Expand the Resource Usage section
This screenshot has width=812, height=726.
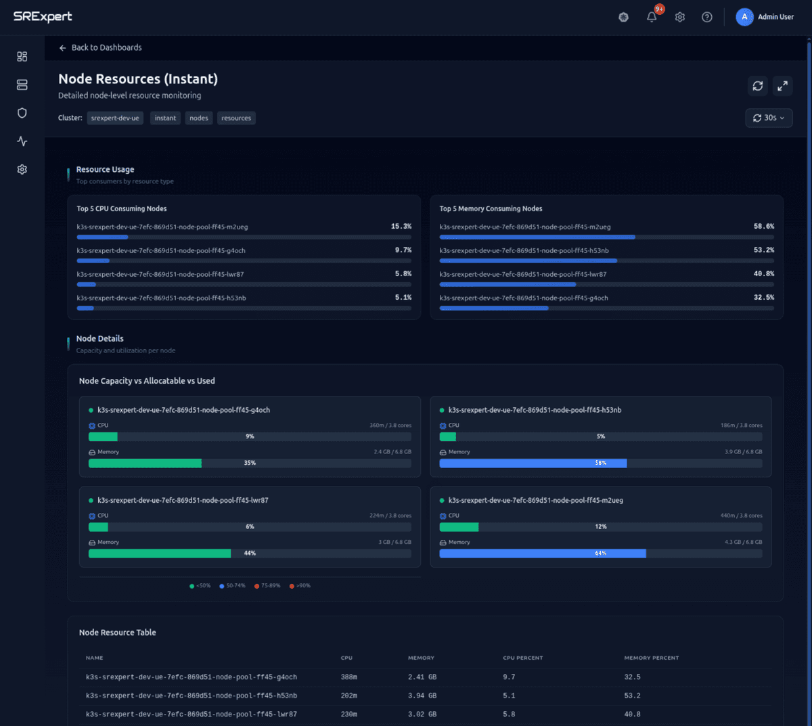[x=105, y=169]
